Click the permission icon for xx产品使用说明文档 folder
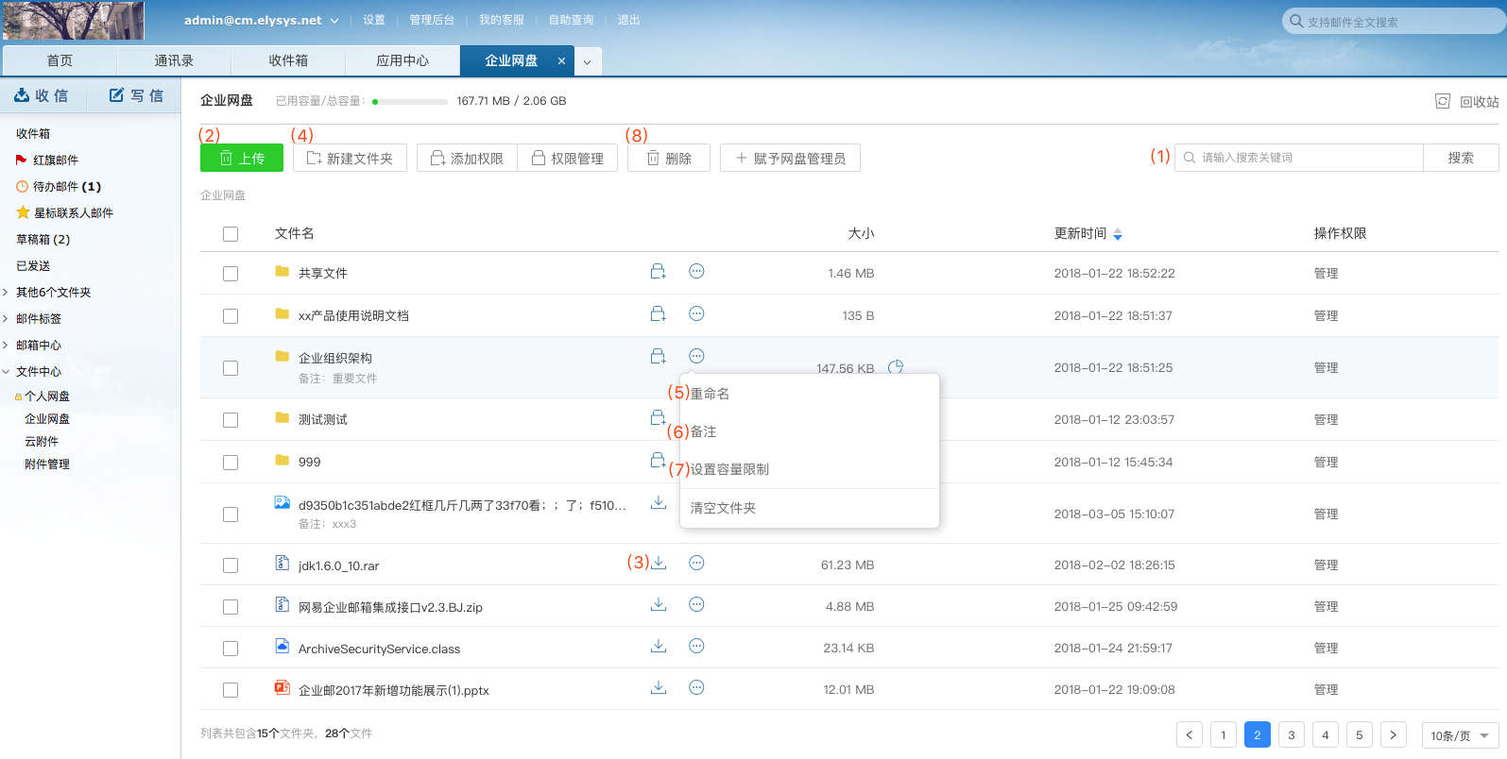The width and height of the screenshot is (1507, 759). [x=659, y=314]
